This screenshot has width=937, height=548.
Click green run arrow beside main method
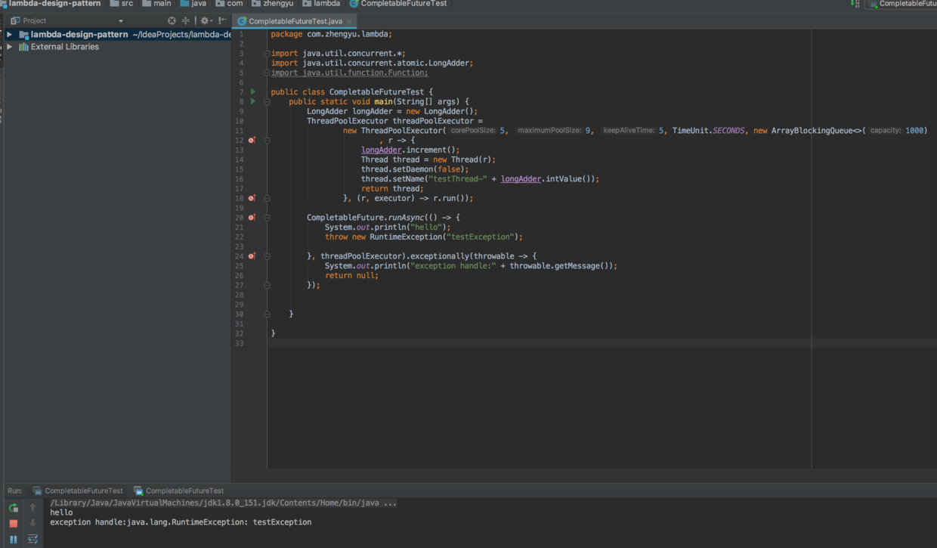coord(253,101)
